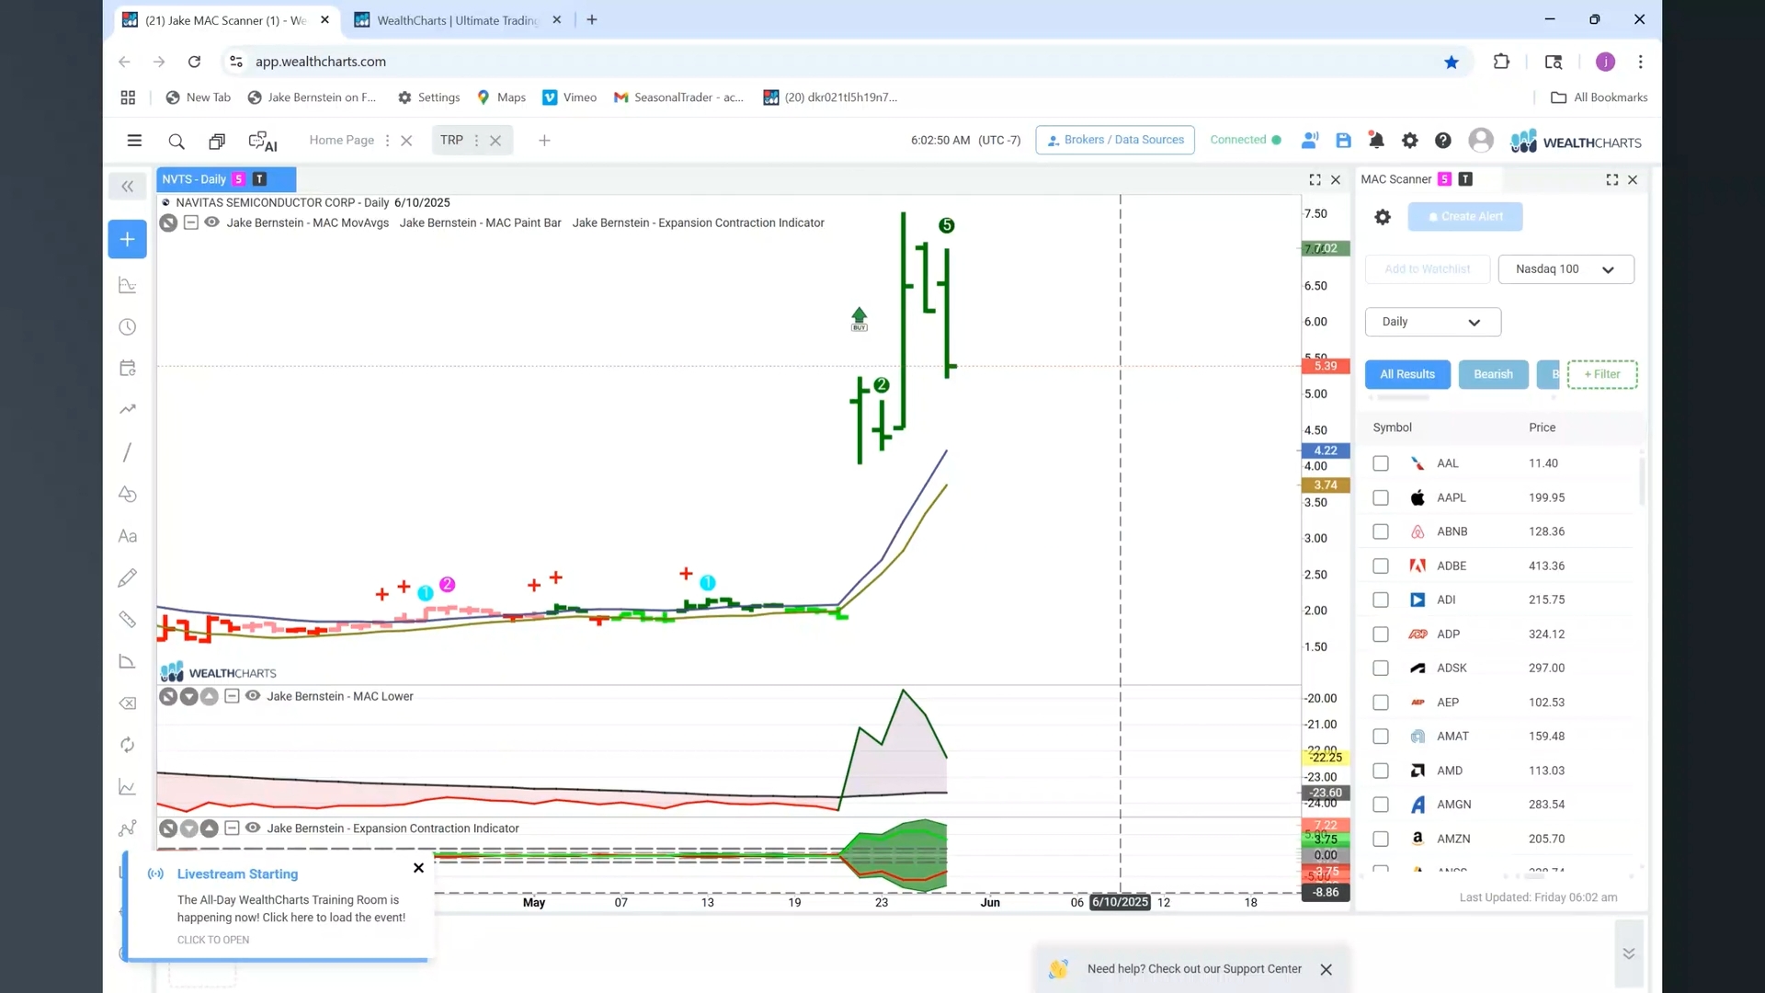Open TRP tab options menu
This screenshot has width=1765, height=993.
[x=476, y=141]
